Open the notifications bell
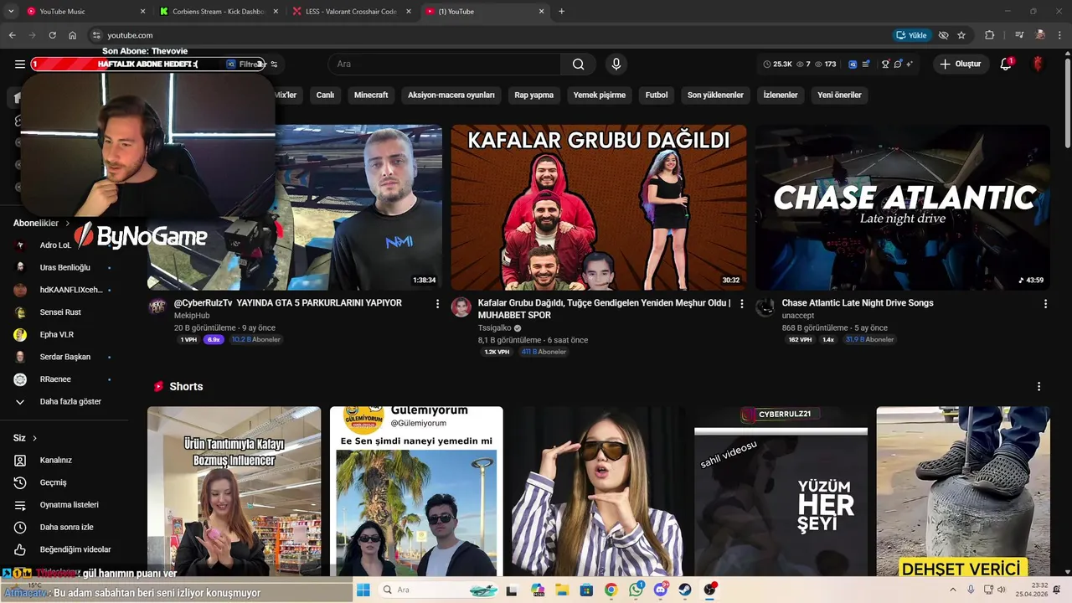 [x=1007, y=64]
